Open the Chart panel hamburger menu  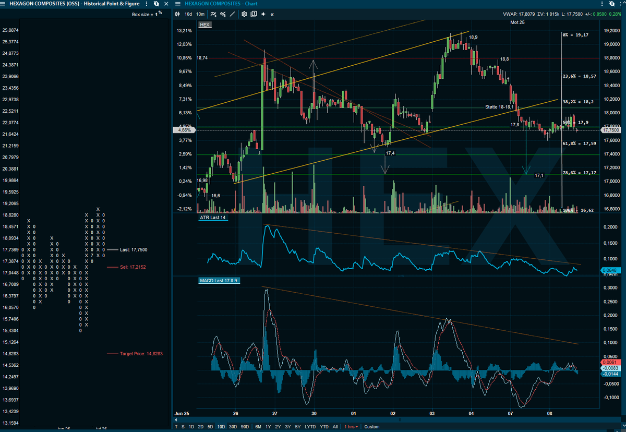[178, 3]
